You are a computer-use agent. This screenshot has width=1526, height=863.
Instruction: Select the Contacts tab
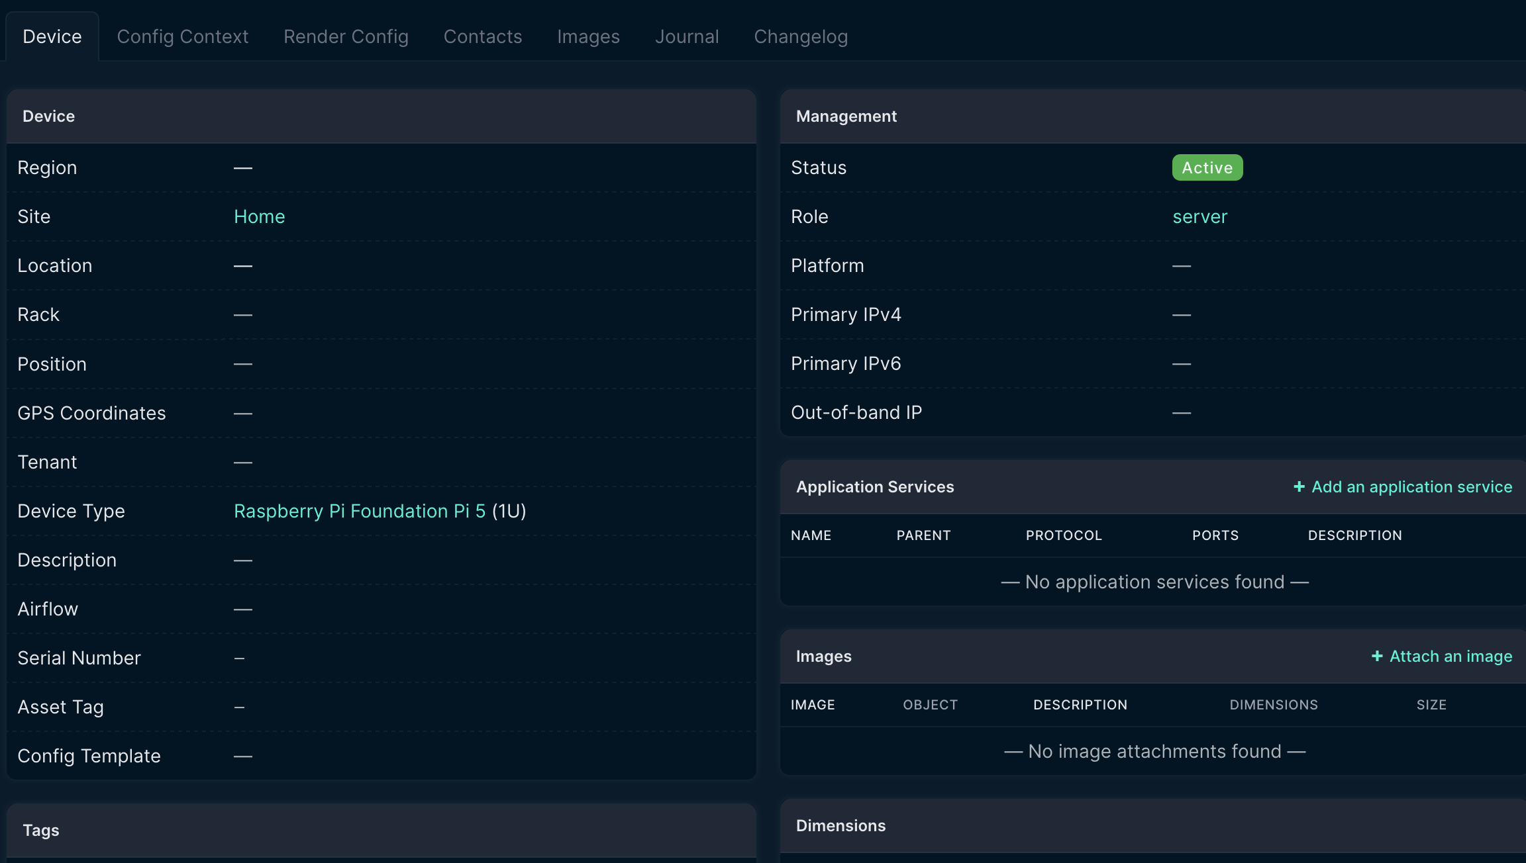click(x=482, y=36)
